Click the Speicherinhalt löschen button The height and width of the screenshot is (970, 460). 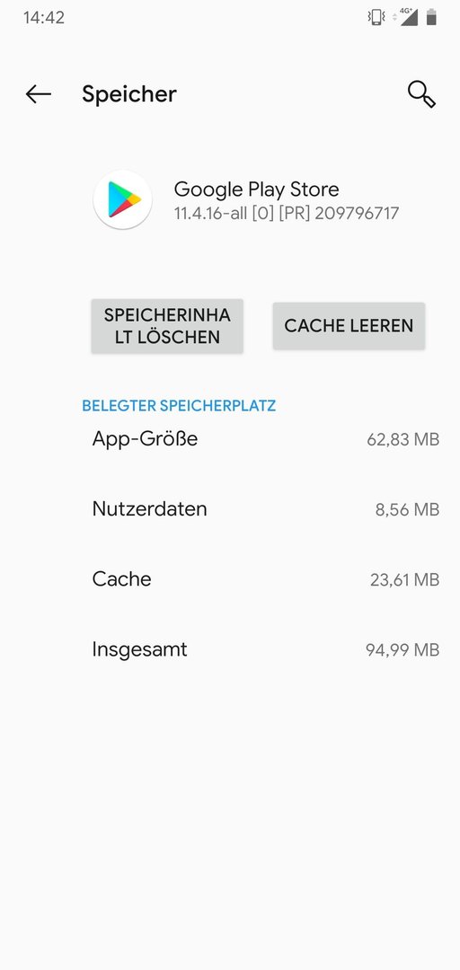point(167,326)
